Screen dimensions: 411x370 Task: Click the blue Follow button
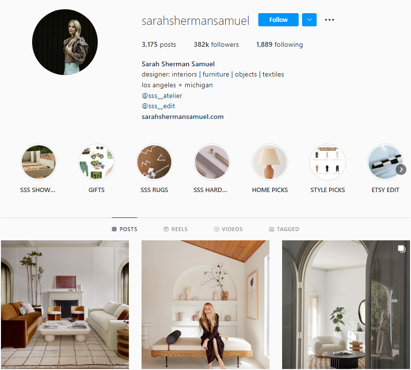pos(278,19)
